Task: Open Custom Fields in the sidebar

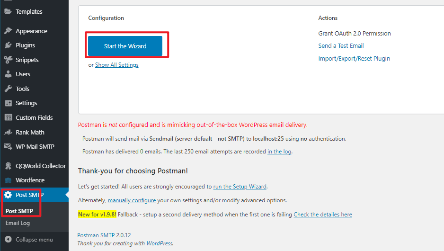Action: [34, 117]
